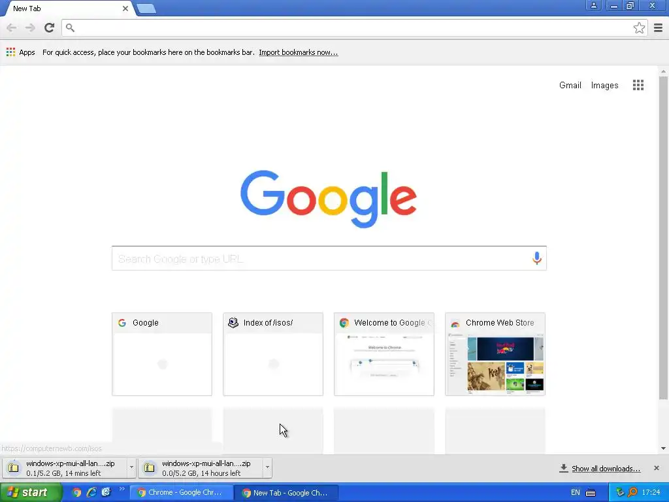Open the Google apps grid launcher
669x502 pixels.
click(x=638, y=85)
